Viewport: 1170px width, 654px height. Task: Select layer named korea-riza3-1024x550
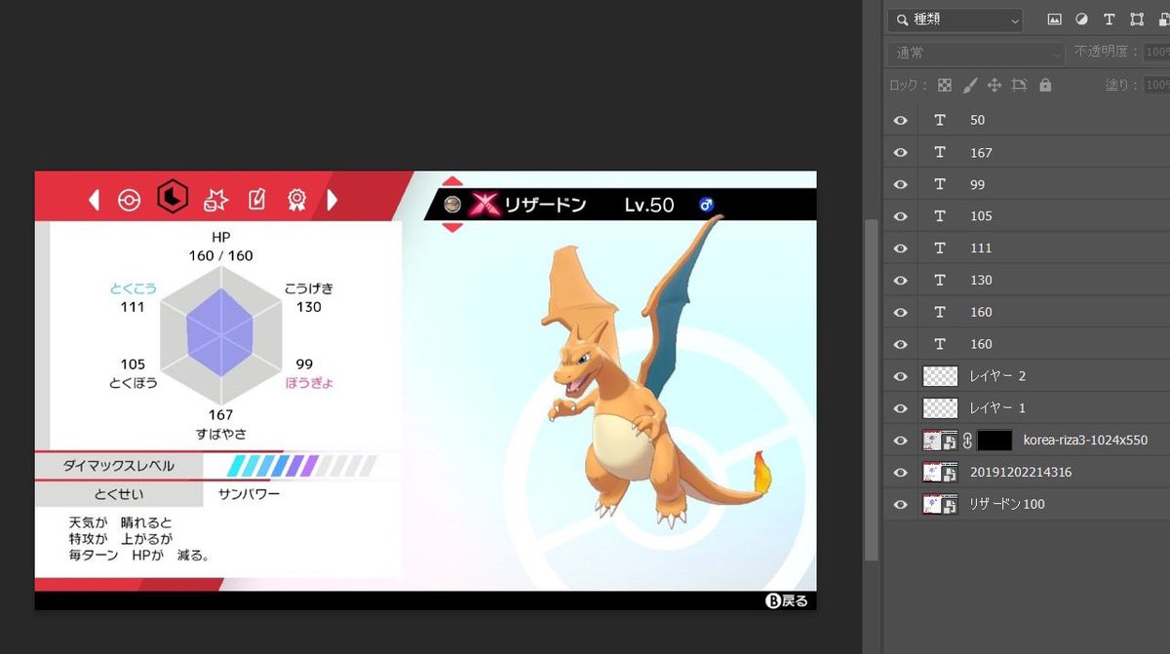tap(1085, 440)
